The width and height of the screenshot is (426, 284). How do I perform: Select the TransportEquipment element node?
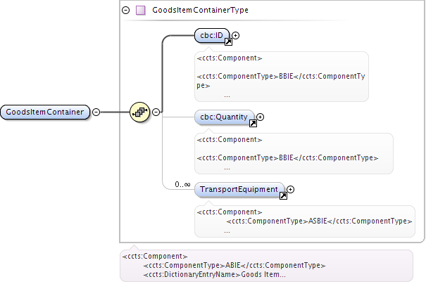tap(239, 189)
